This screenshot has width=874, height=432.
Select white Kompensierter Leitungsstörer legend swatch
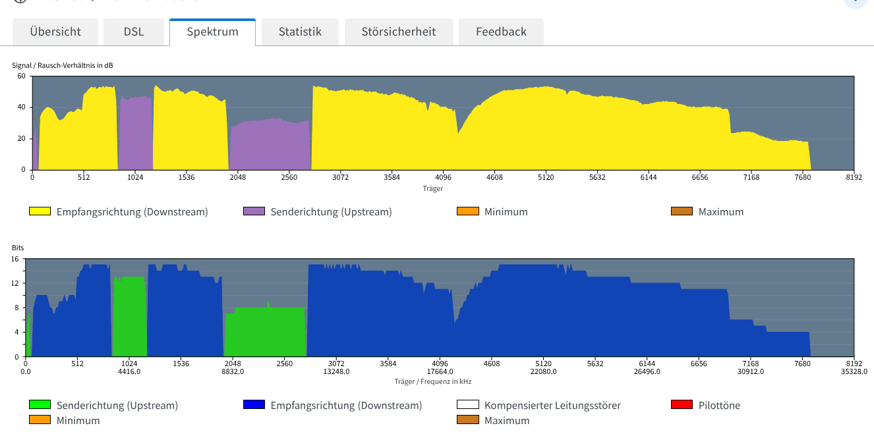(x=467, y=405)
